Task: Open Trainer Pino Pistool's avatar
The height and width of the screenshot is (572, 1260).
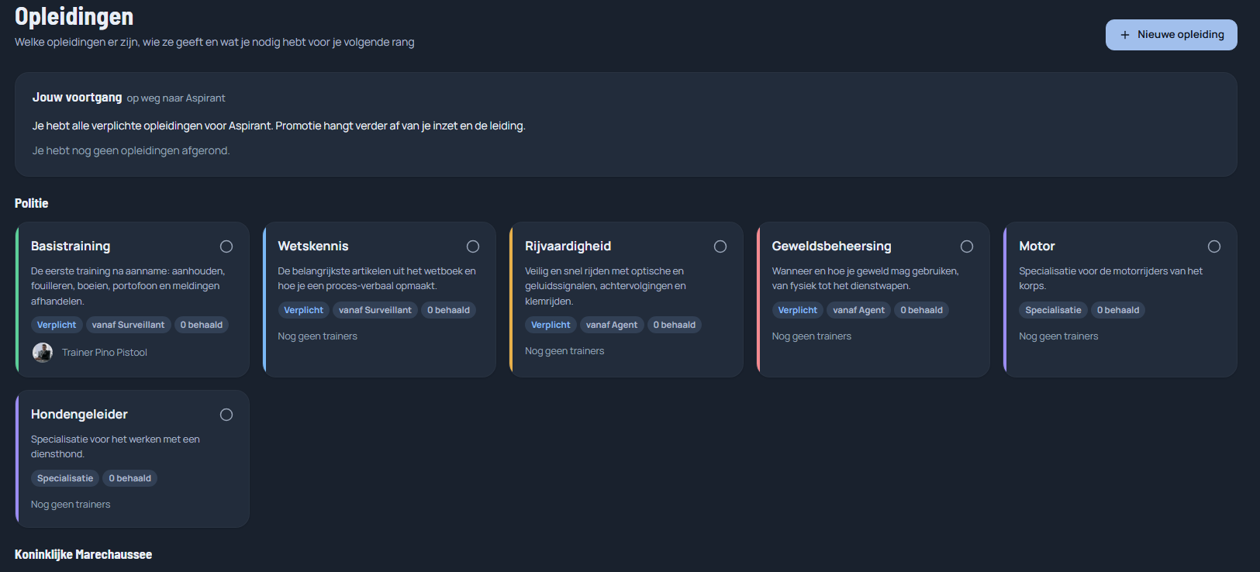Action: click(43, 353)
